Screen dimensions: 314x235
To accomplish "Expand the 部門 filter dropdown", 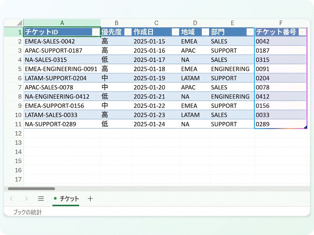I will [x=250, y=32].
